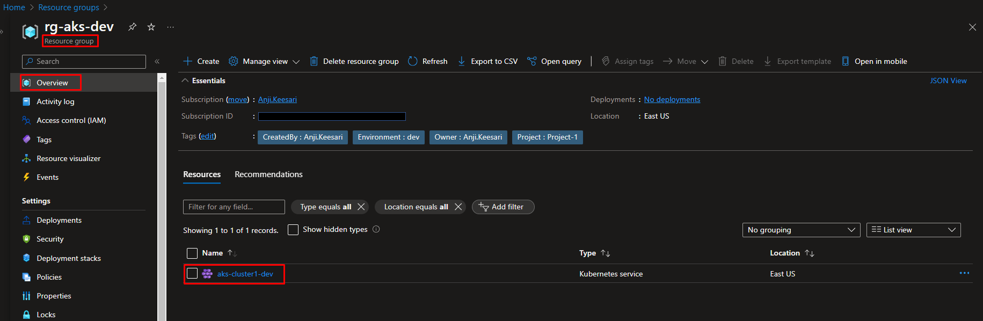Open more options ellipsis beside rg-aks-dev title

pos(171,27)
